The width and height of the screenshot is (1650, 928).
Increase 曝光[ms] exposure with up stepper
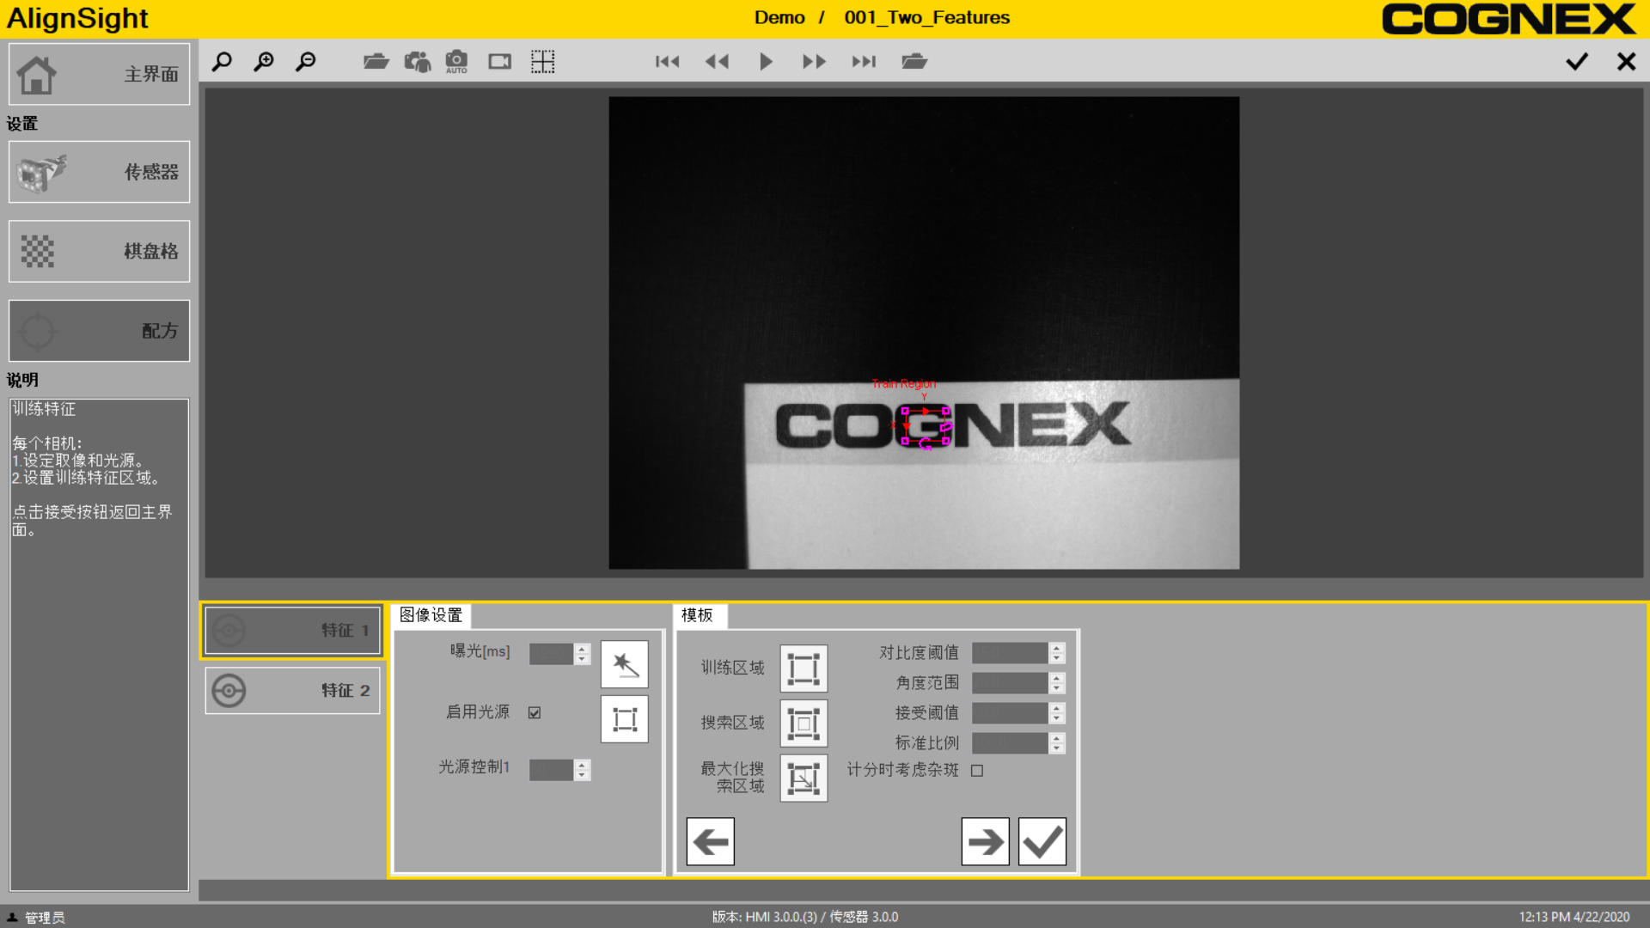(583, 649)
